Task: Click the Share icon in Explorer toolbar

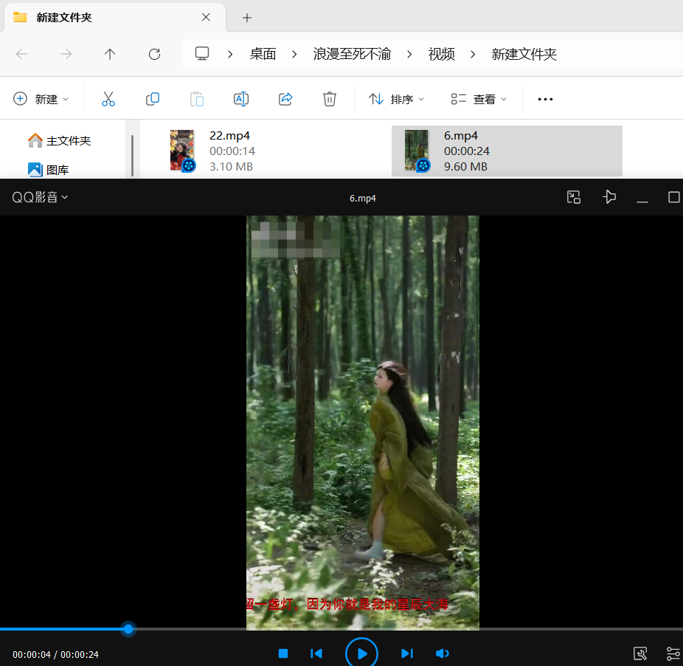Action: click(285, 99)
